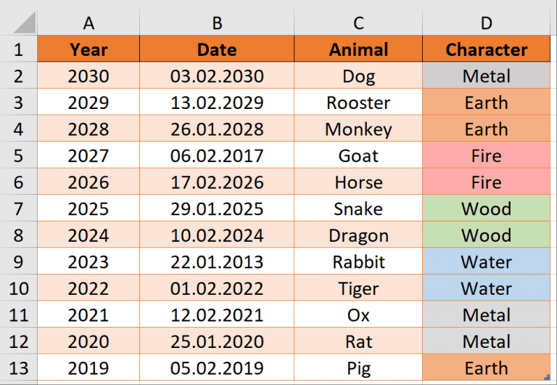Select the blue Water cell beside Tiger
Viewport: 557px width, 385px height.
(x=487, y=288)
